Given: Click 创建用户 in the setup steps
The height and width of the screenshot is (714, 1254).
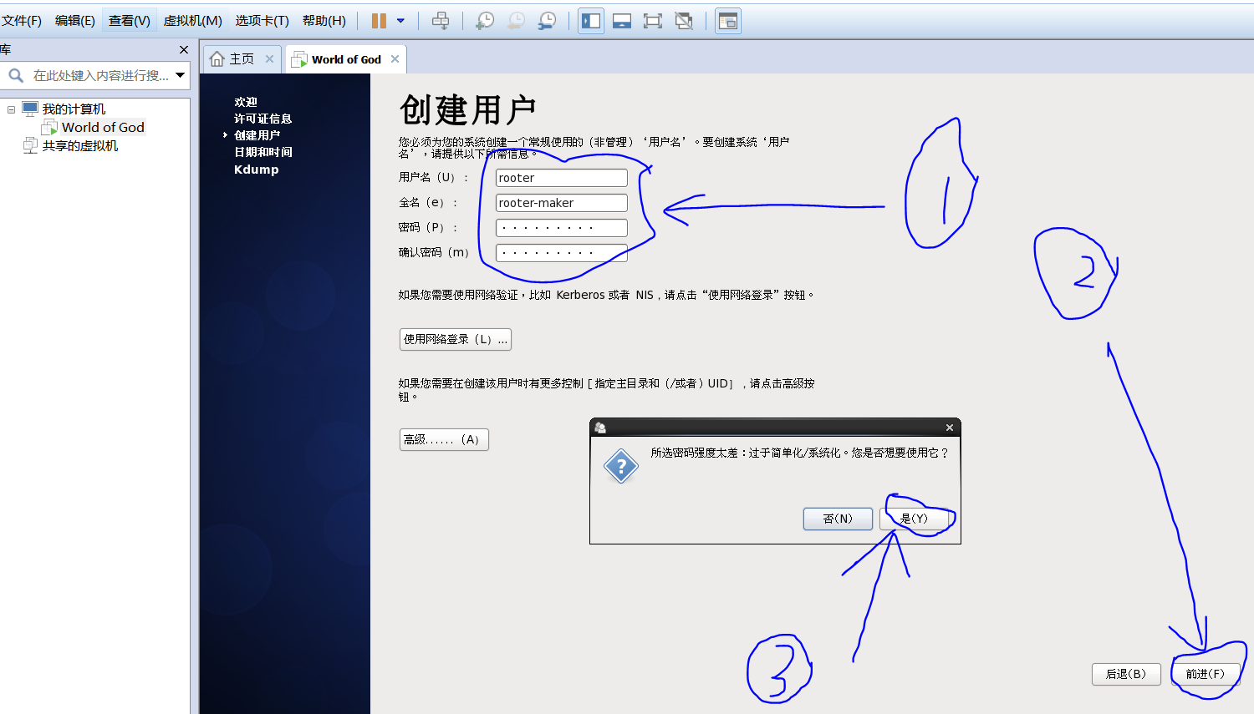Looking at the screenshot, I should (257, 135).
